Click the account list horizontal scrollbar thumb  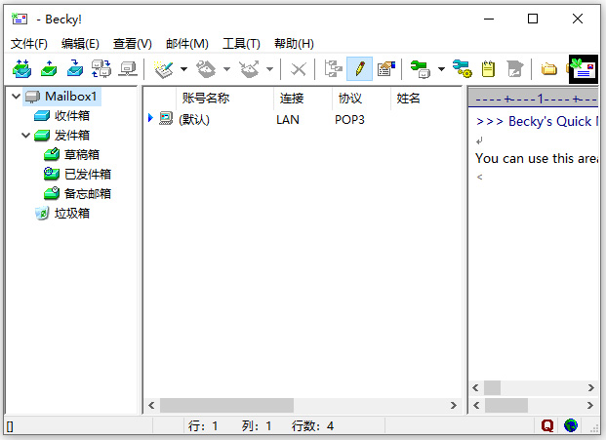tap(226, 405)
